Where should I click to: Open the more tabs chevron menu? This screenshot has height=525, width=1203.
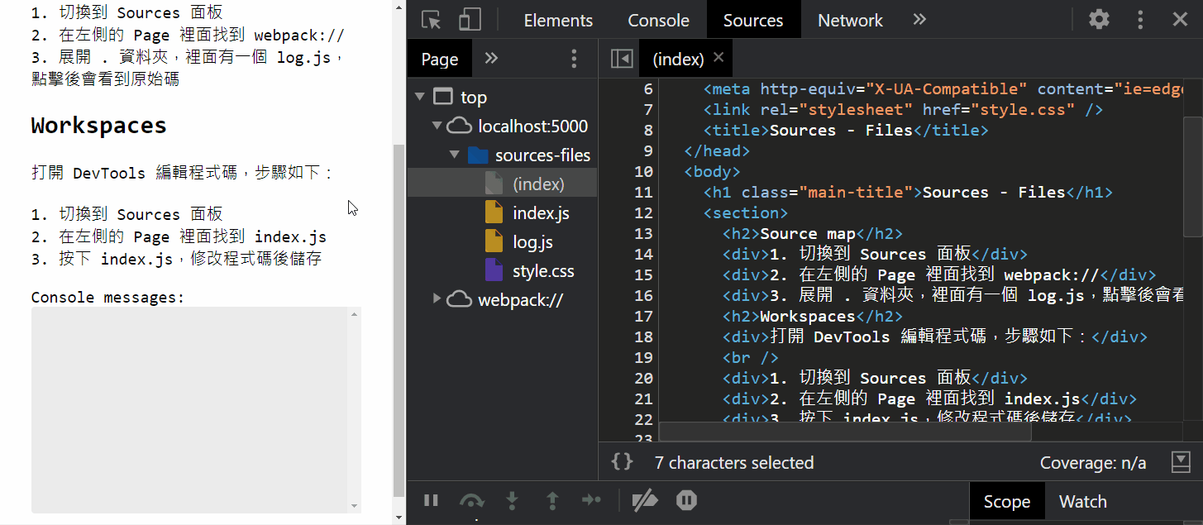click(919, 19)
